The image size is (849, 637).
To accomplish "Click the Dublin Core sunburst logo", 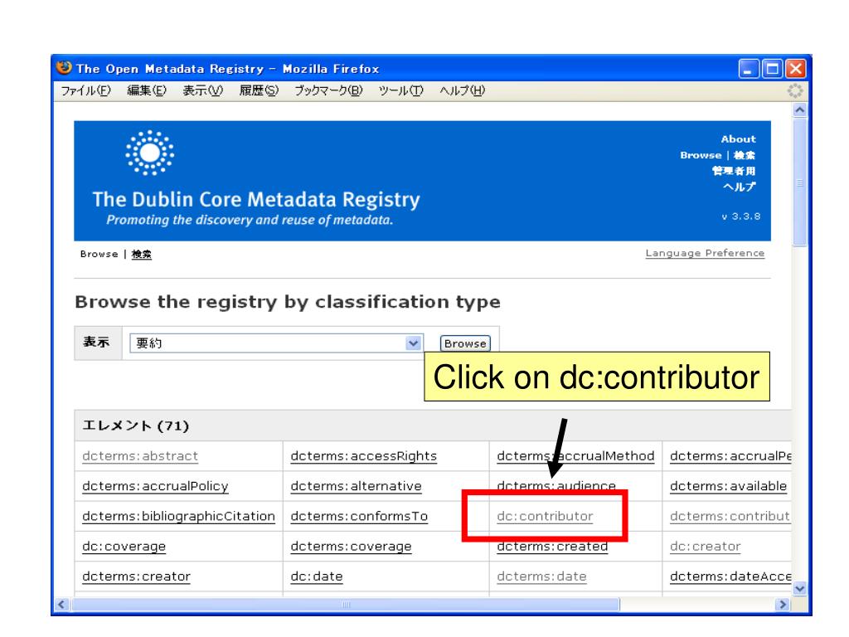I will point(150,153).
